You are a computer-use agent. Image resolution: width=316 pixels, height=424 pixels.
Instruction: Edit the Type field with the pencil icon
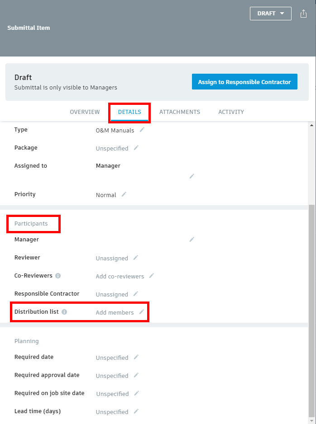pyautogui.click(x=142, y=130)
